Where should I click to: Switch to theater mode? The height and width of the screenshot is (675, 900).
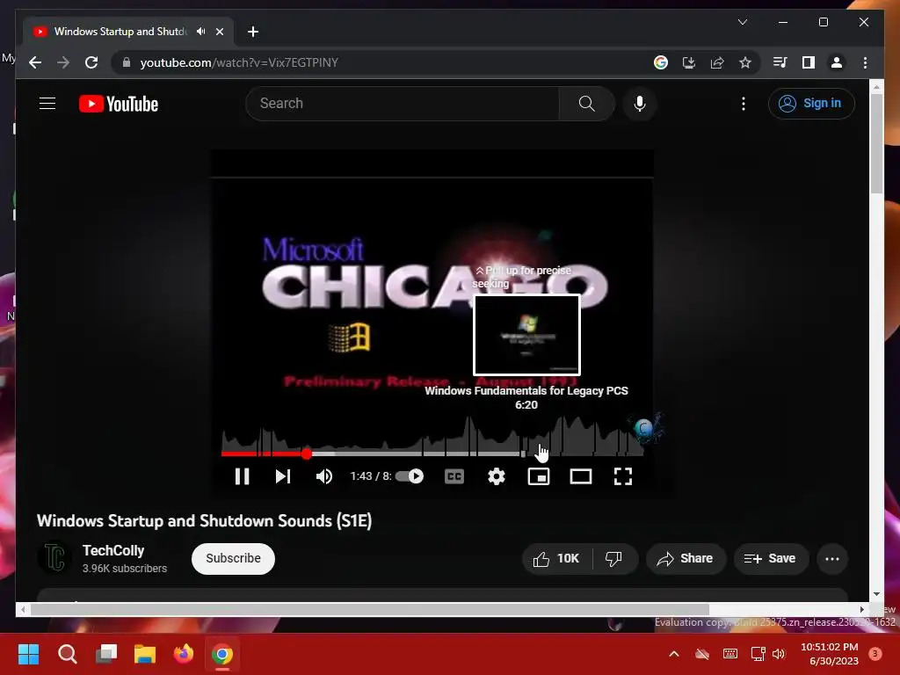point(581,476)
